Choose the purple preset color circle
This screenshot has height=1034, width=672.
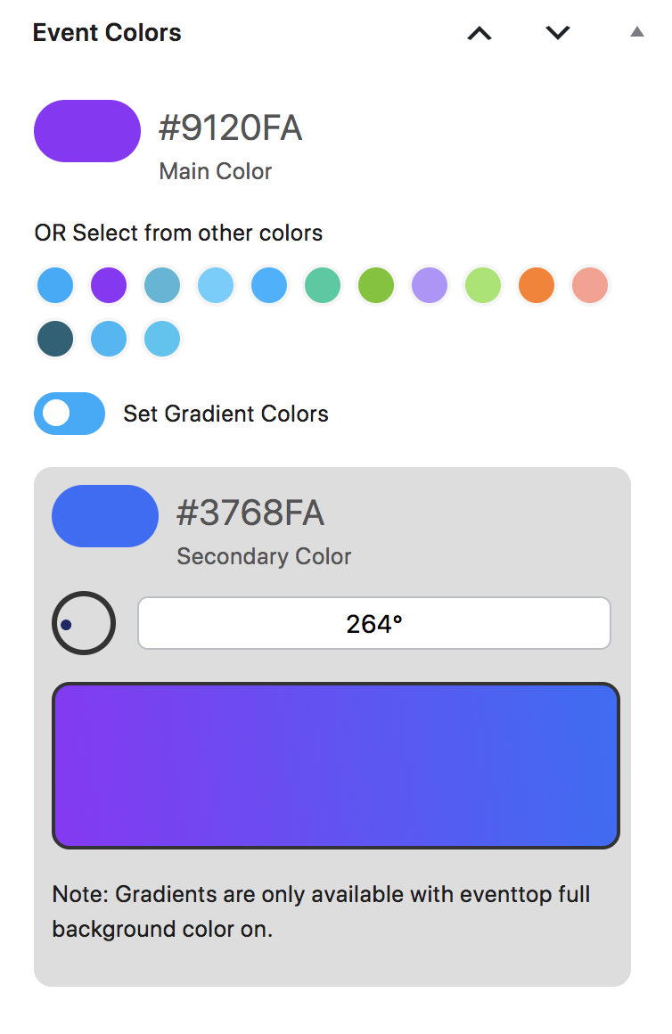click(109, 286)
